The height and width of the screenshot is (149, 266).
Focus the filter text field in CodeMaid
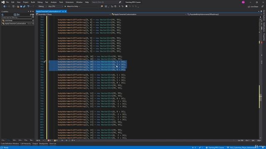[x=17, y=17]
